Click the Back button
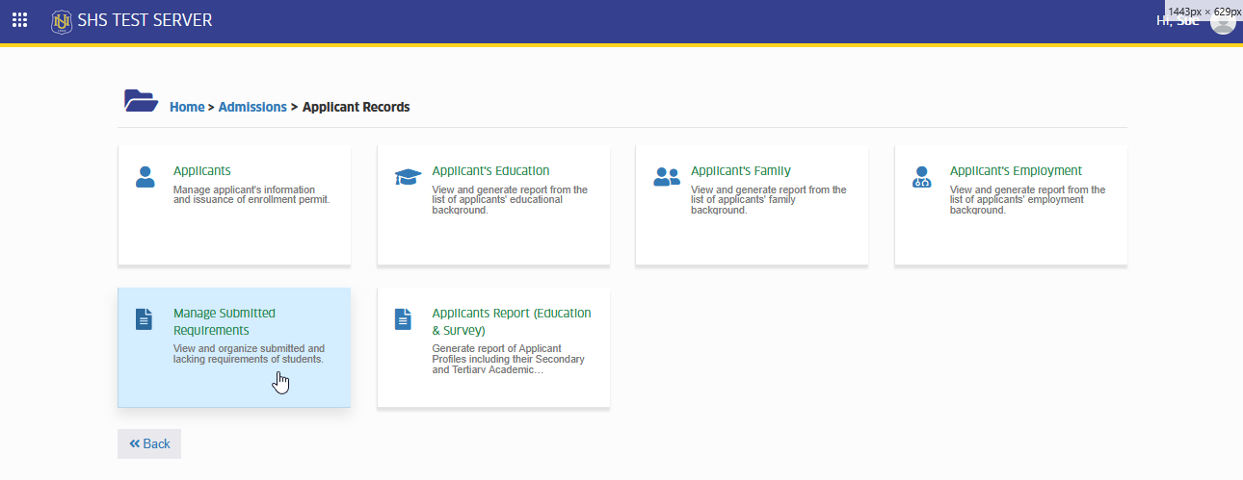Image resolution: width=1243 pixels, height=480 pixels. [x=149, y=443]
